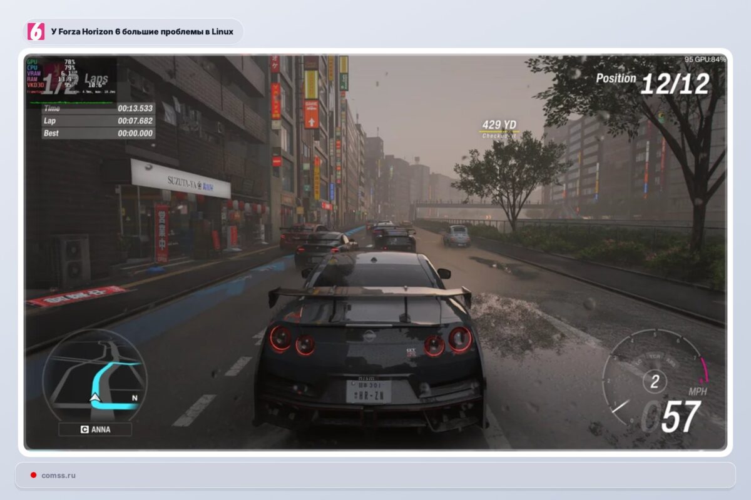This screenshot has width=751, height=500.
Task: Click the "MPH" unit label
Action: click(697, 392)
